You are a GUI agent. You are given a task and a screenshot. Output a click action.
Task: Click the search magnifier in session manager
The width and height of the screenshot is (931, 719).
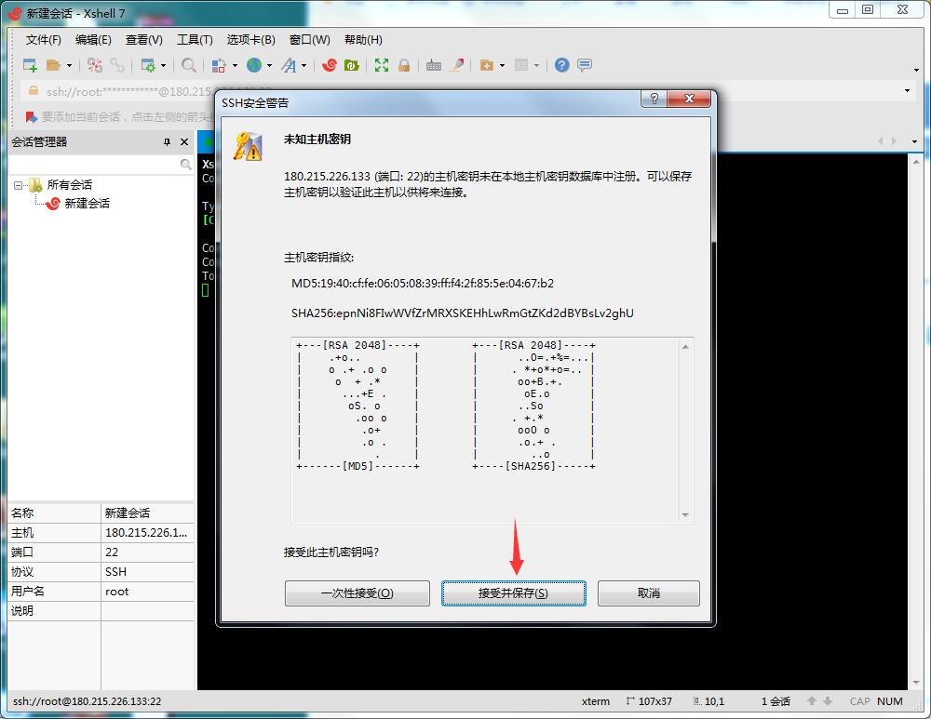click(186, 165)
